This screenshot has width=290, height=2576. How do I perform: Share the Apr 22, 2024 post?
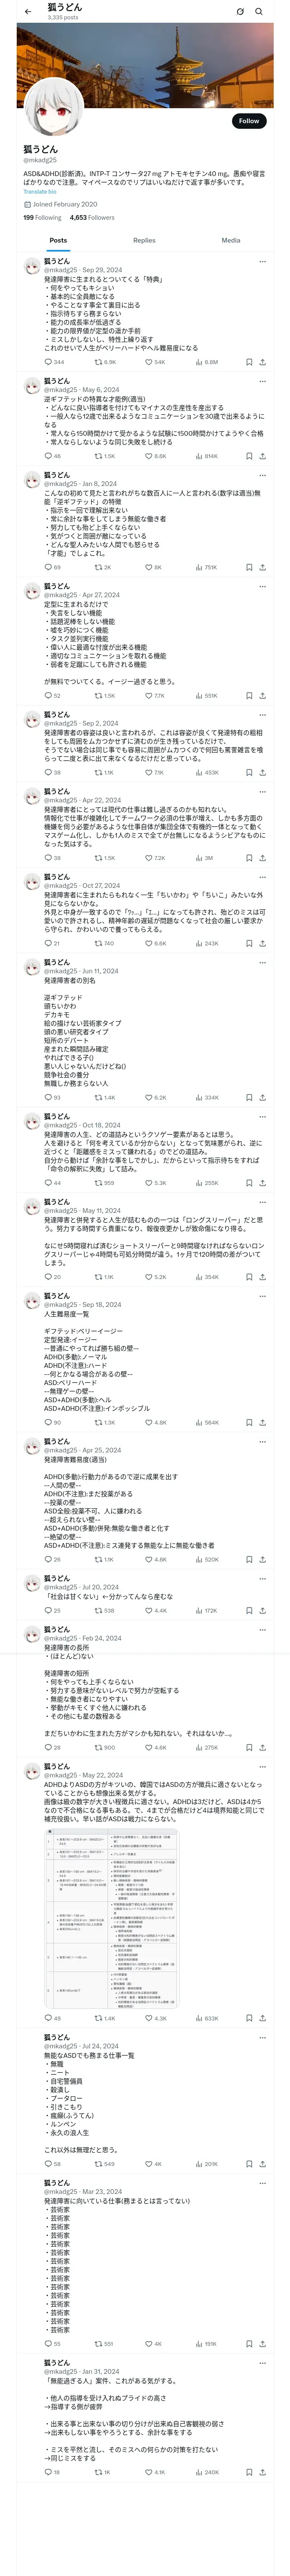263,858
